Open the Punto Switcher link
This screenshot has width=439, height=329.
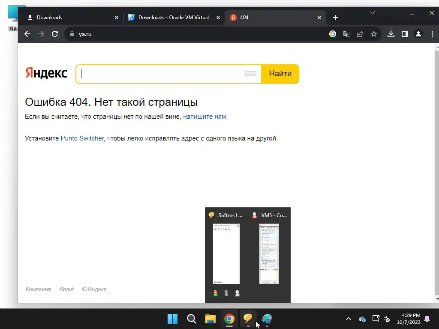click(x=82, y=138)
